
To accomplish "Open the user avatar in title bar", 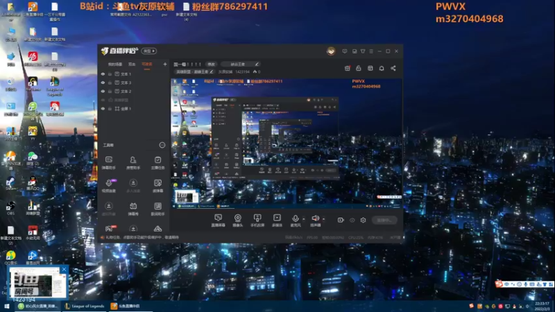I will point(331,51).
